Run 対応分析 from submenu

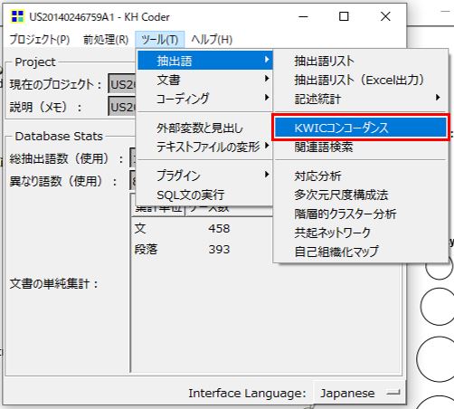click(360, 176)
